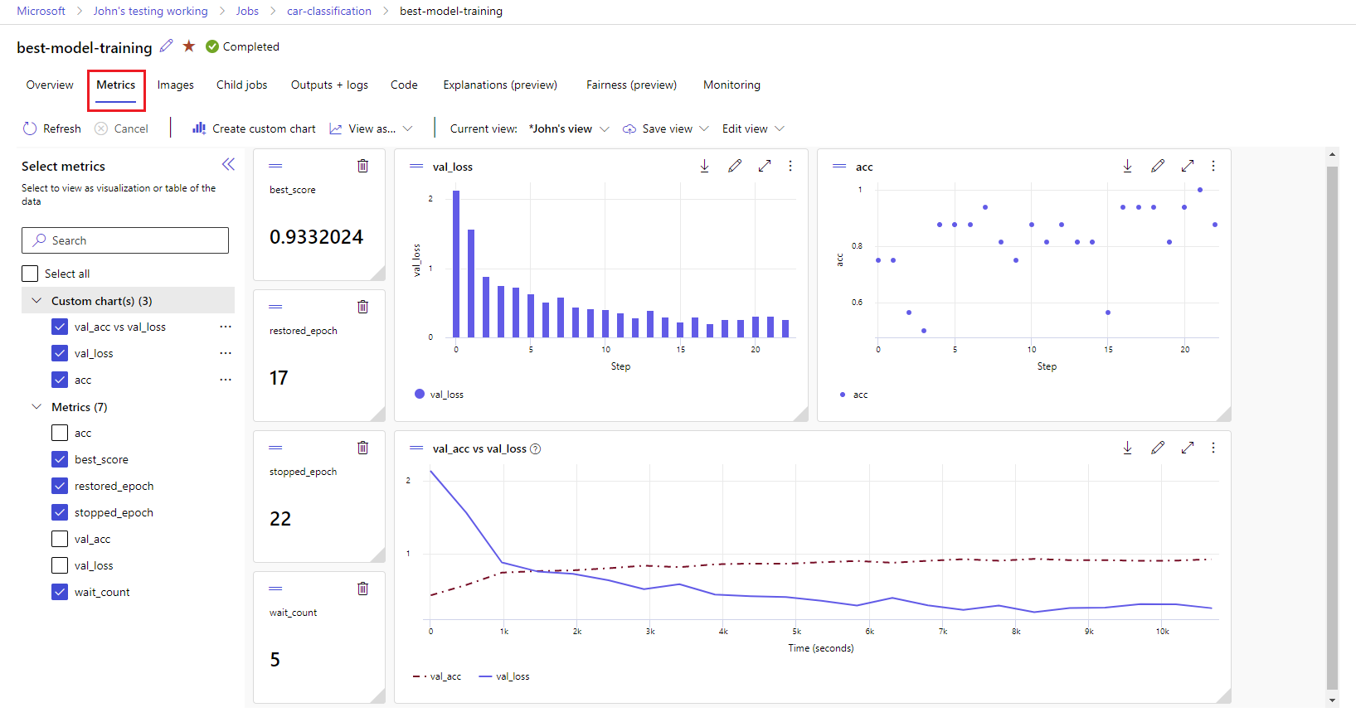The height and width of the screenshot is (722, 1356).
Task: Switch to the Outputs + logs tab
Action: point(329,85)
